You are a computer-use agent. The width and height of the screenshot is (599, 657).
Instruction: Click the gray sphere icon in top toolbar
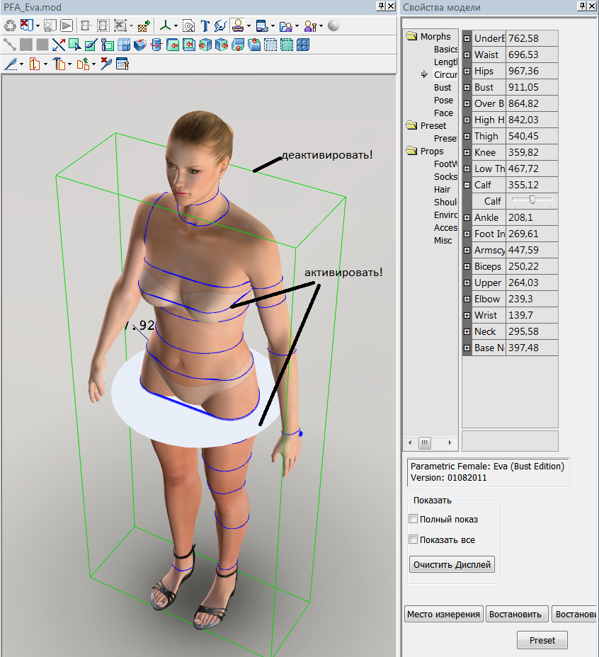[333, 26]
